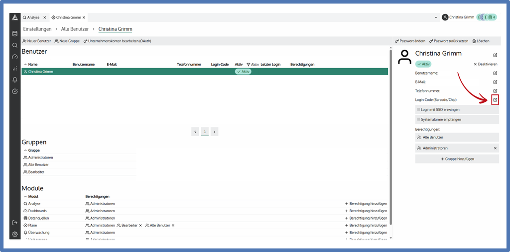Edit the name Christina Grimm via pencil icon
This screenshot has width=510, height=252.
pos(496,55)
